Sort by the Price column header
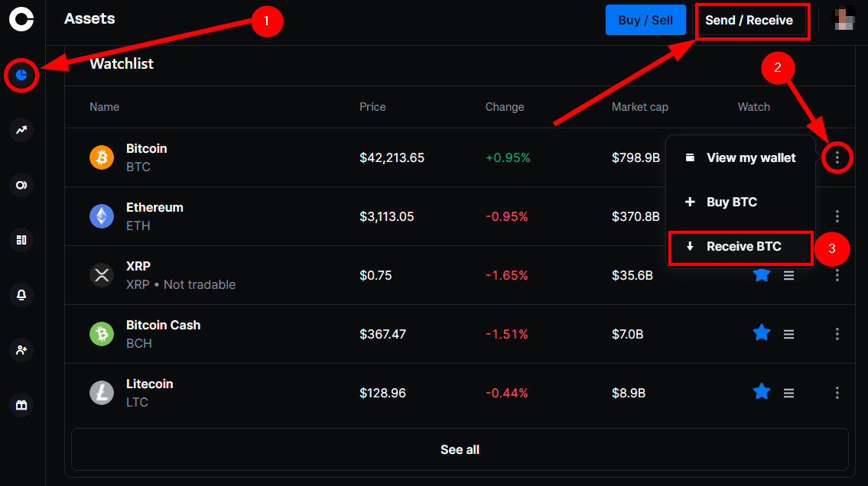Image resolution: width=868 pixels, height=486 pixels. point(372,107)
